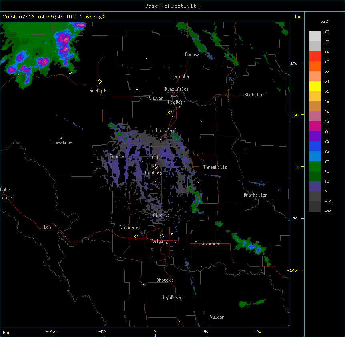Click the km unit label at top right

tap(298, 17)
